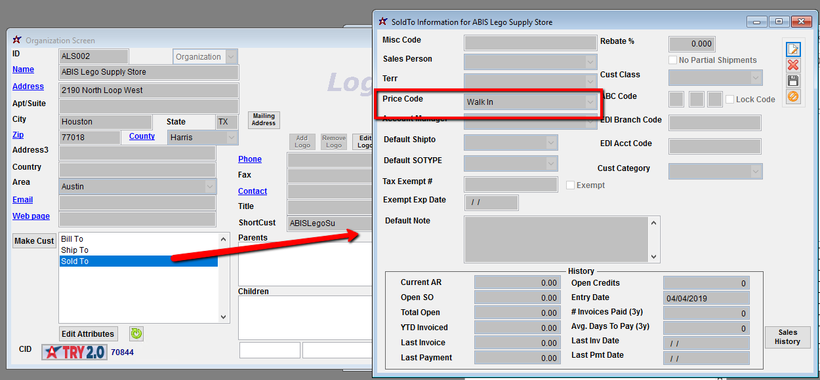Image resolution: width=820 pixels, height=380 pixels.
Task: Toggle No Partial Shipments checkbox
Action: click(672, 60)
